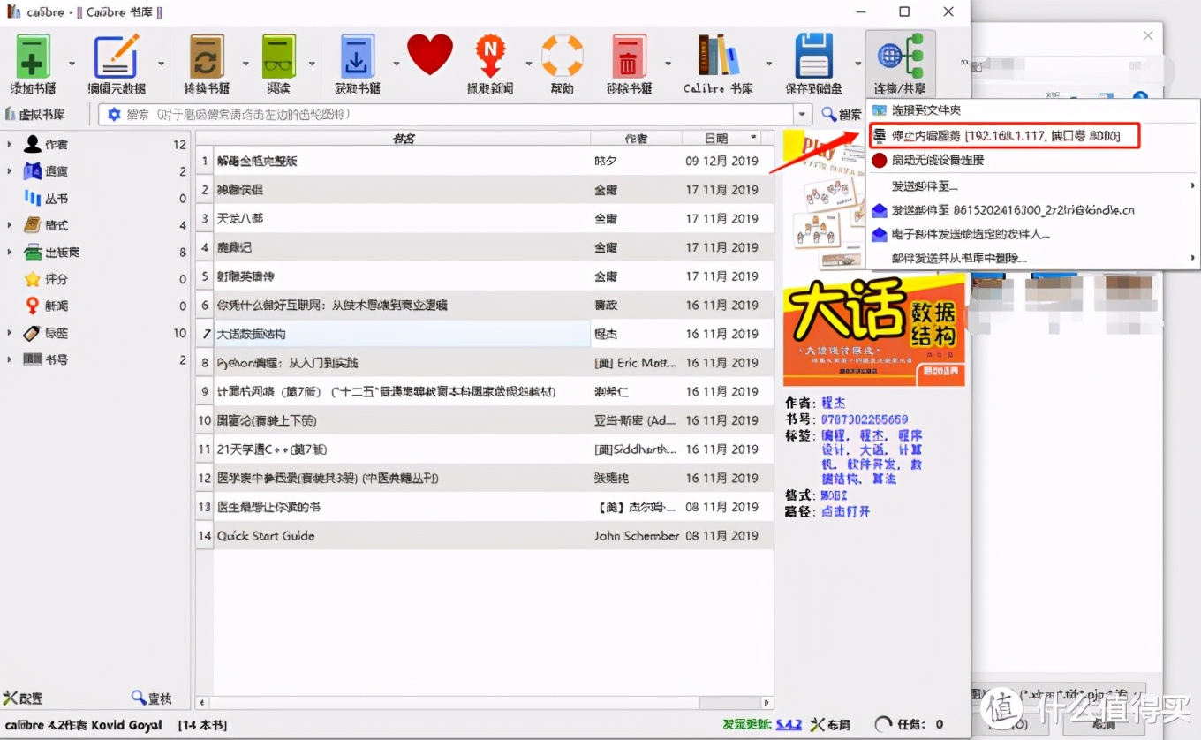Select the heart-shaped donate icon
Image resolution: width=1201 pixels, height=740 pixels.
[430, 53]
